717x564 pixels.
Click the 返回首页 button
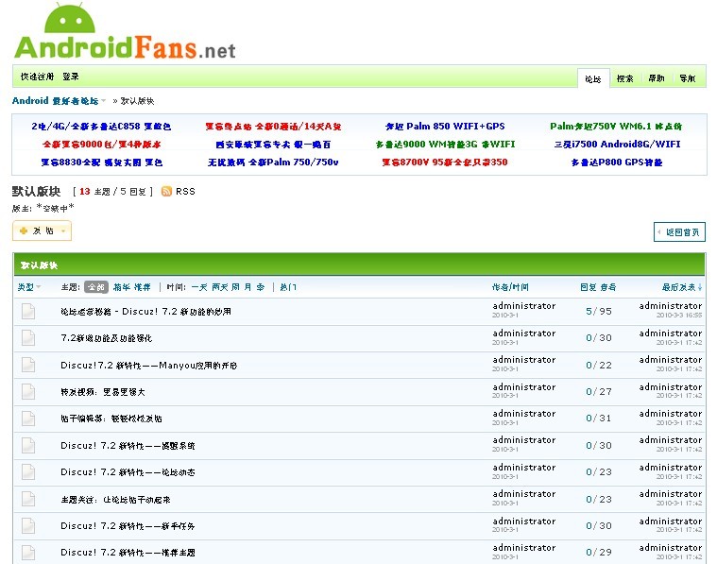679,231
